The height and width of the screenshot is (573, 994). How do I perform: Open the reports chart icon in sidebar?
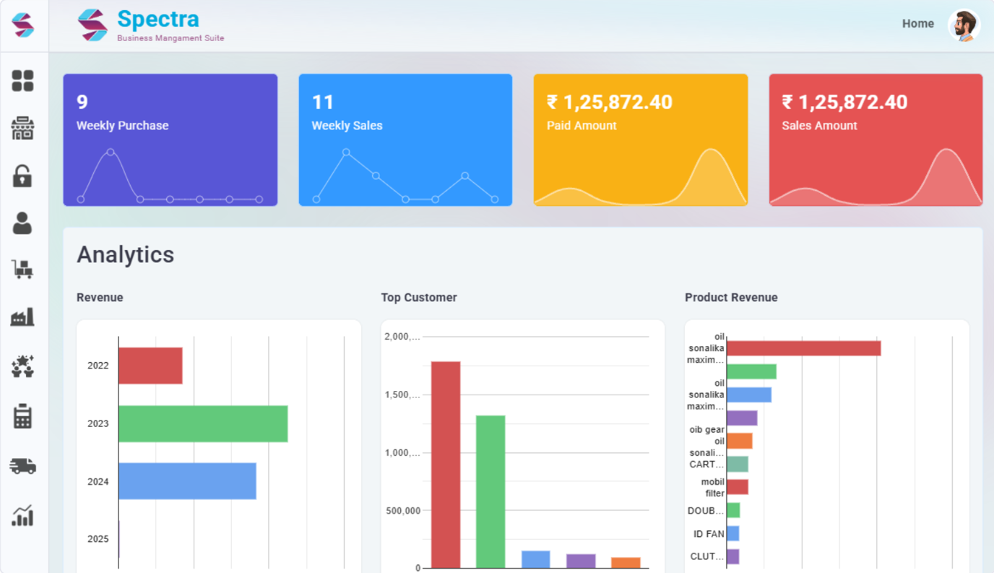[x=24, y=515]
